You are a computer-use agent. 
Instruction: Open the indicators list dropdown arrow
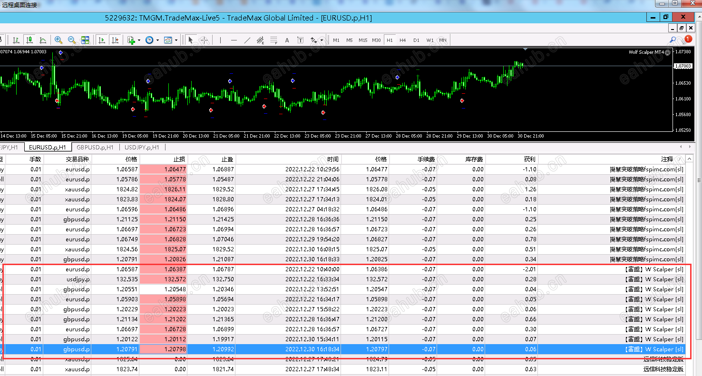pyautogui.click(x=139, y=40)
